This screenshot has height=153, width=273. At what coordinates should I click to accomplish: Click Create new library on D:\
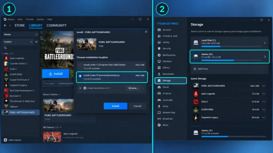pos(98,88)
